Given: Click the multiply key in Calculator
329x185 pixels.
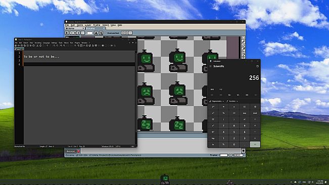Looking at the screenshot, I should (255, 126).
